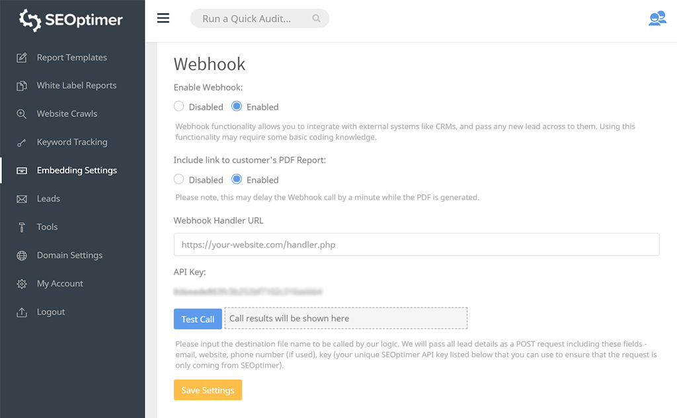Select Enabled for Enable Webhook
The width and height of the screenshot is (677, 418).
pos(237,106)
